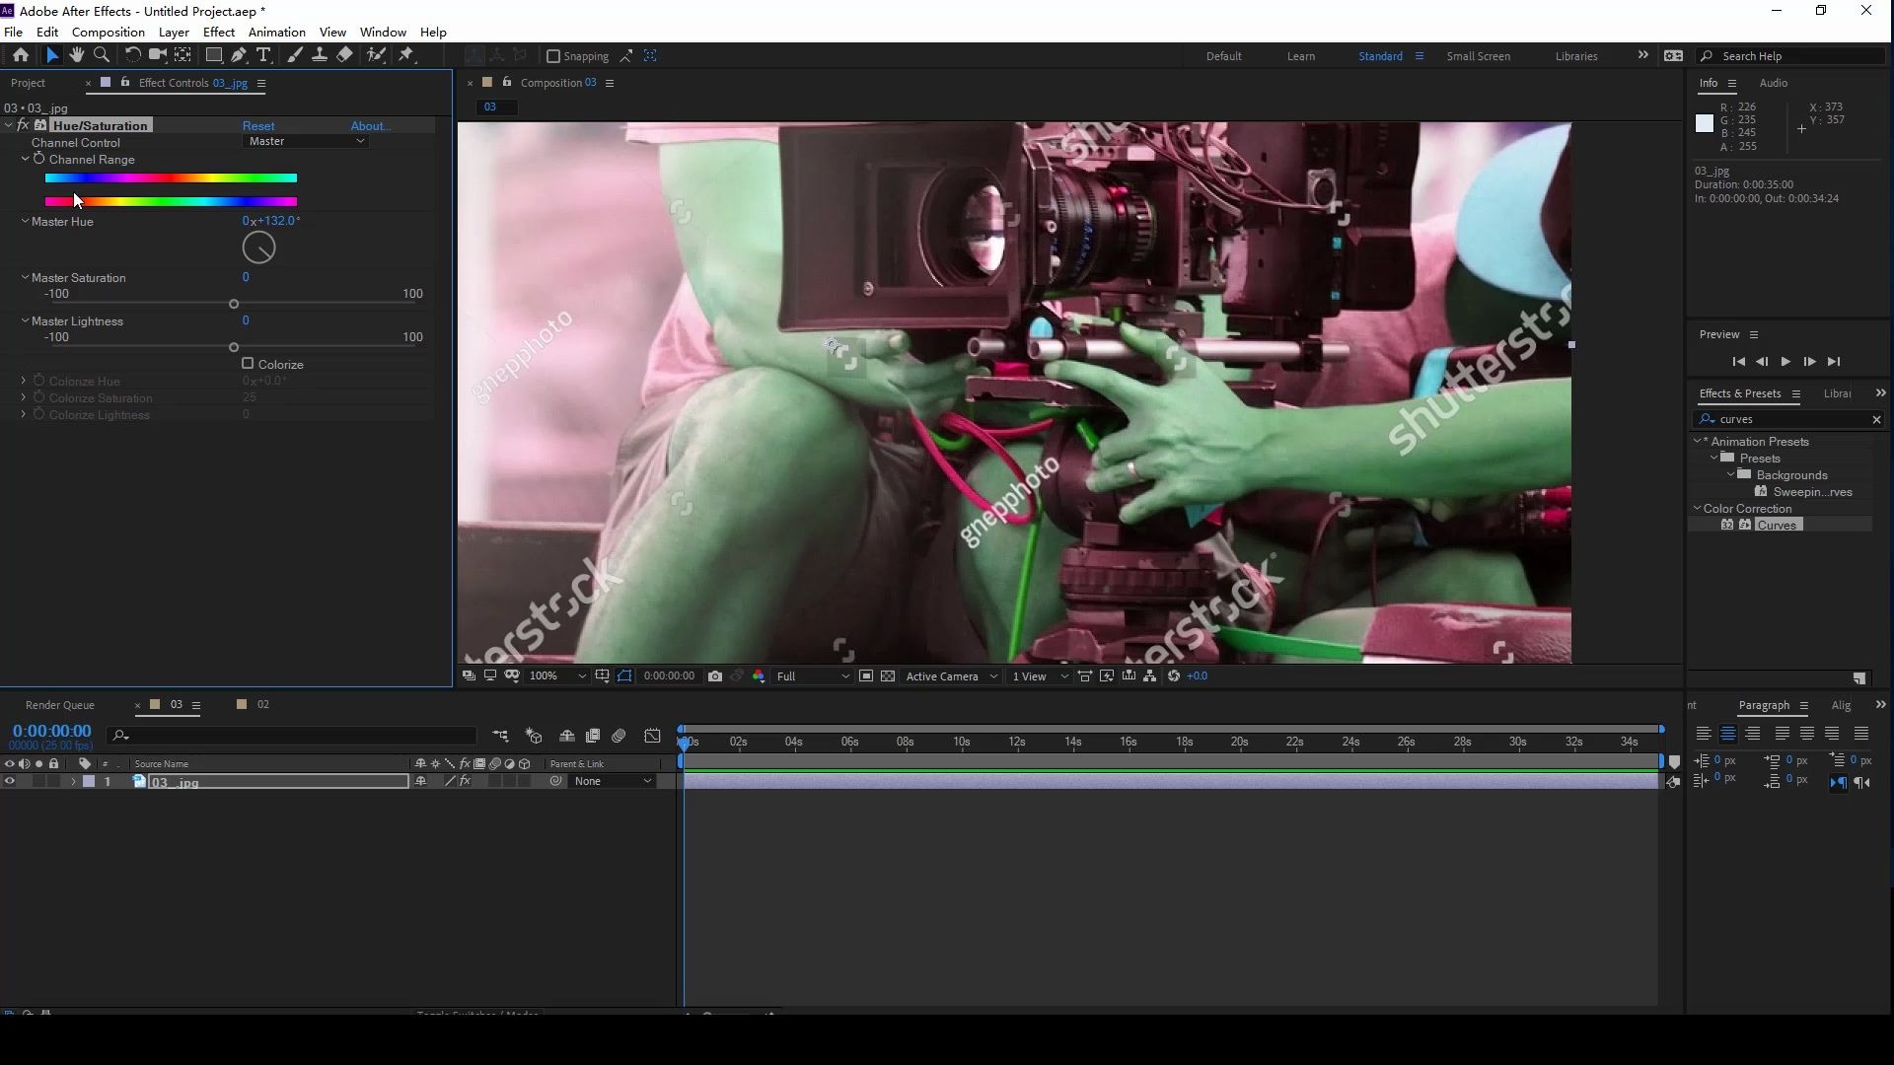Select the Unified Camera tool
This screenshot has width=1894, height=1065.
[157, 55]
